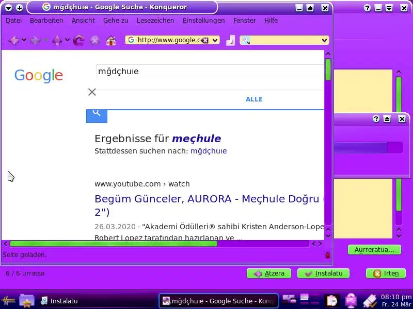Open the Fenster menu
This screenshot has width=413, height=309.
[x=244, y=21]
